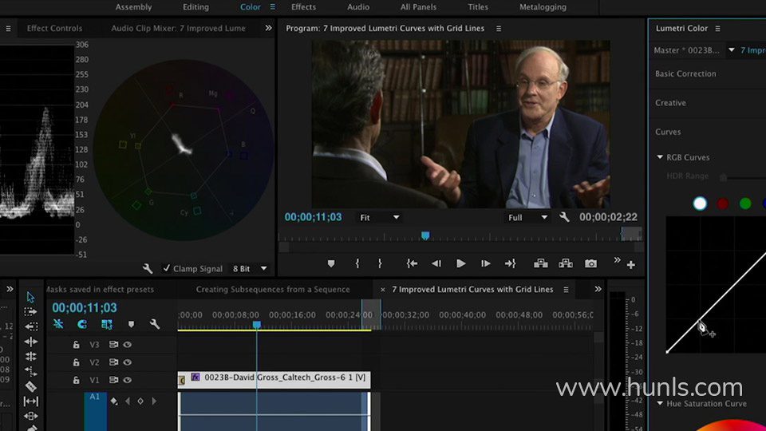Viewport: 766px width, 431px height.
Task: Toggle V3 track output eye
Action: pyautogui.click(x=128, y=345)
